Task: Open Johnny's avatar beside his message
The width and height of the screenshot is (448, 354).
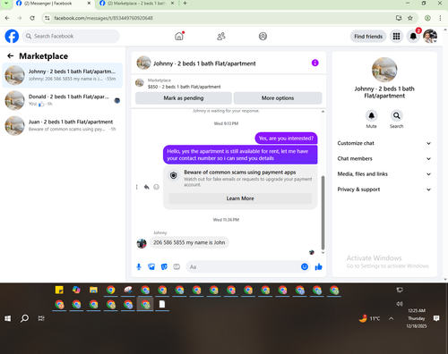Action: [142, 243]
